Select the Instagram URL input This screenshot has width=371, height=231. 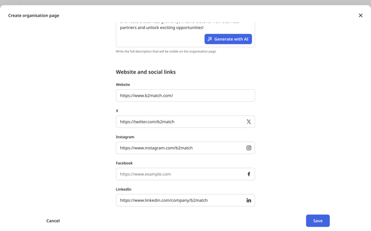click(185, 148)
